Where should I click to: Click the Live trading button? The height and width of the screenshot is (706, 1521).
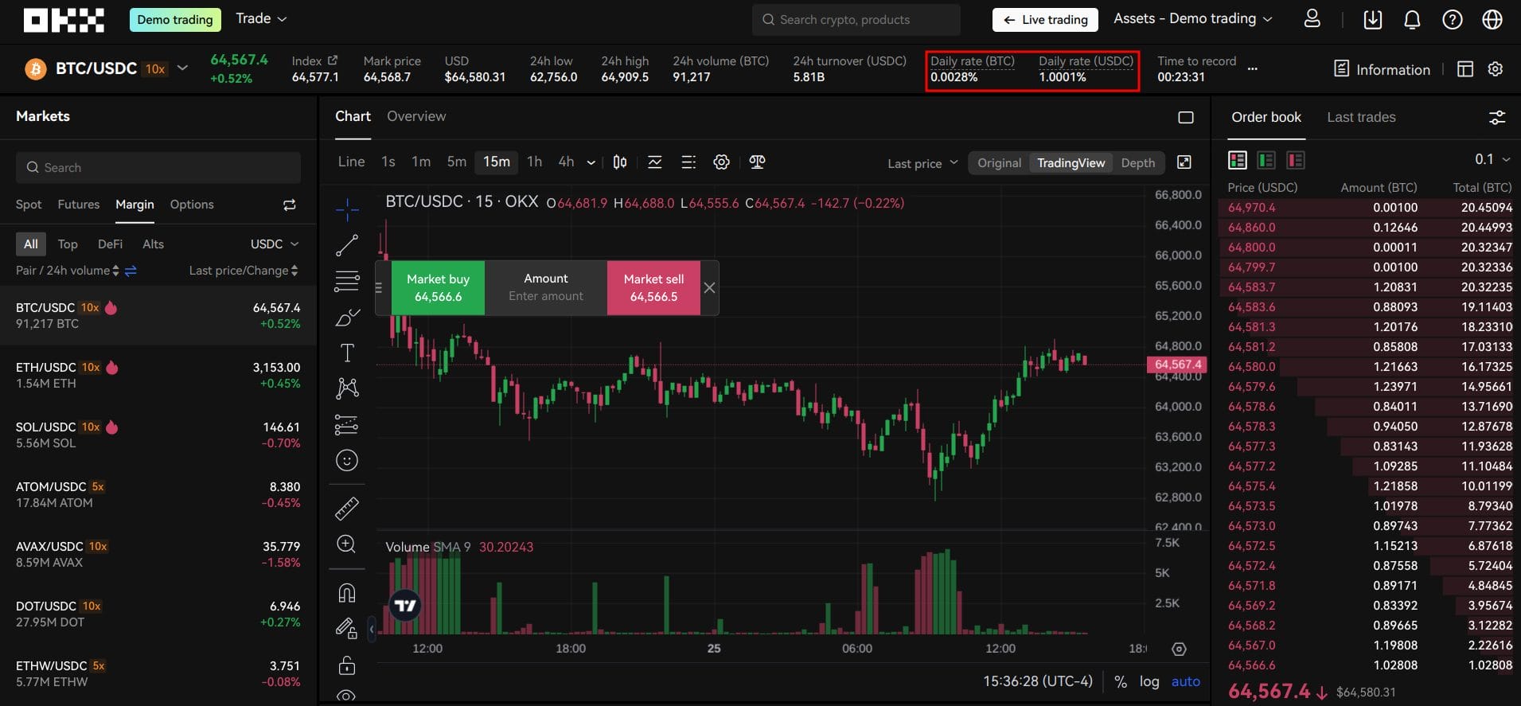pos(1045,20)
